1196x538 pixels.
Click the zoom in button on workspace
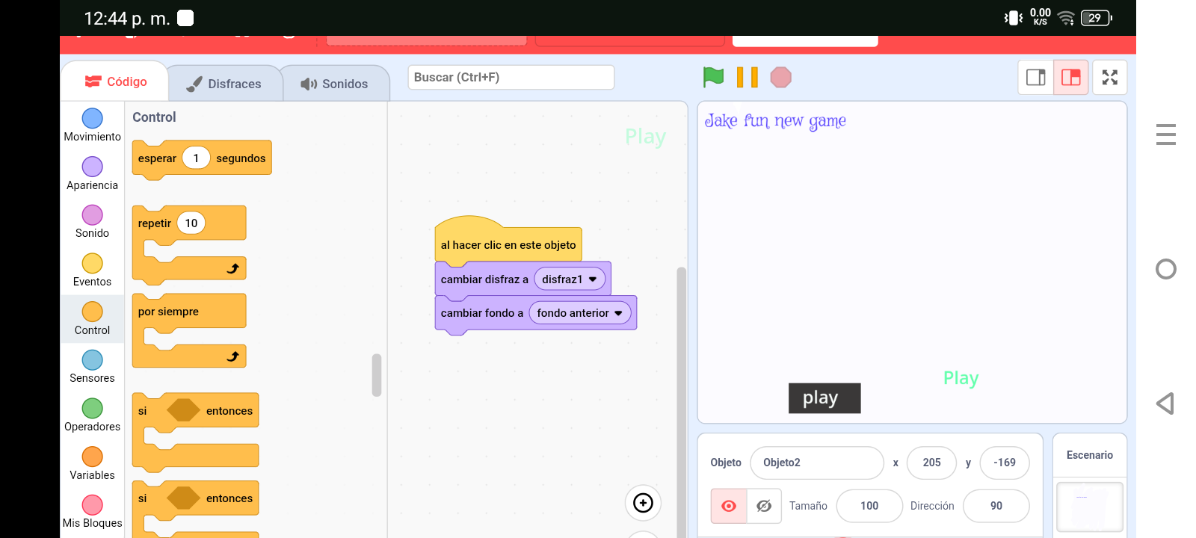pyautogui.click(x=643, y=503)
